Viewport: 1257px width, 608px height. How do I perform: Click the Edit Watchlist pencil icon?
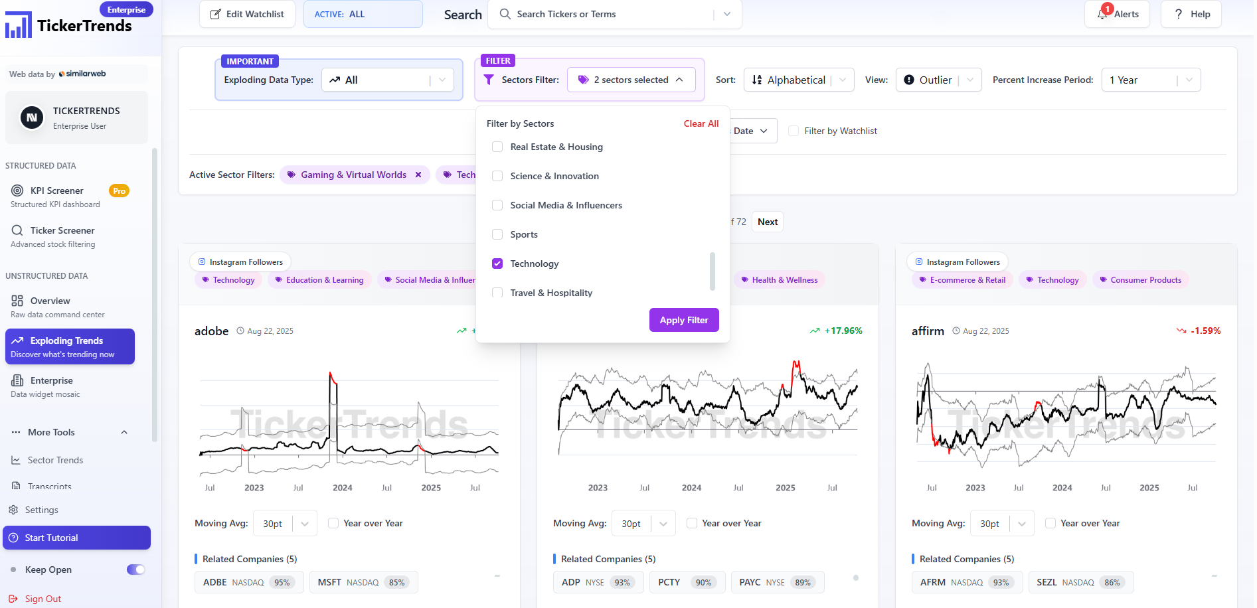coord(216,14)
